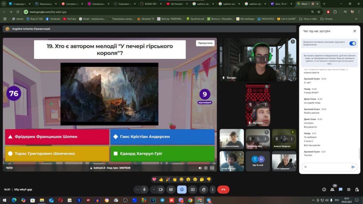363x204 pixels.
Task: Open the Ноты и табы bookmarks folder
Action: 308,19
